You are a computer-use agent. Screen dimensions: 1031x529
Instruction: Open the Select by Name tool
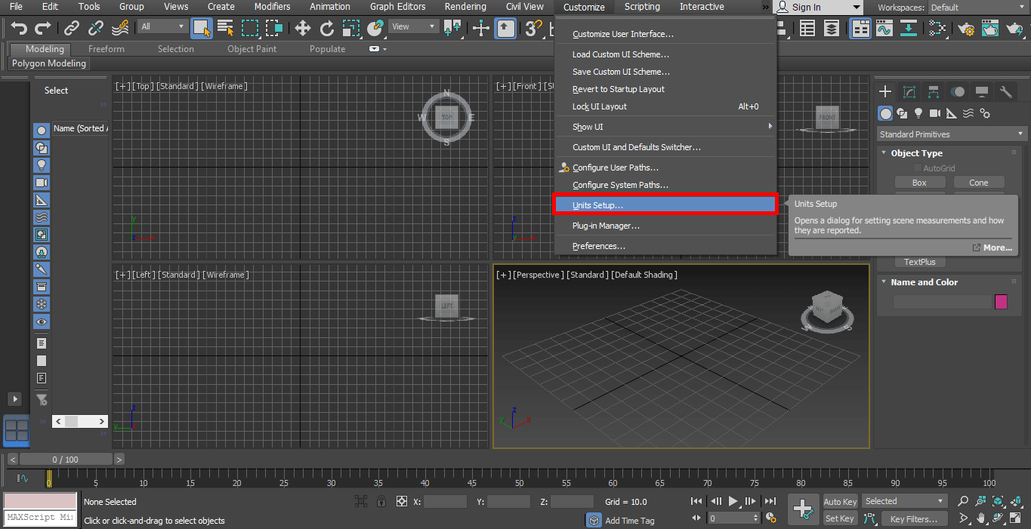coord(225,28)
